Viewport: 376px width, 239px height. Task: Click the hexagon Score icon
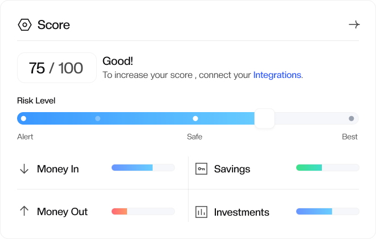[24, 24]
